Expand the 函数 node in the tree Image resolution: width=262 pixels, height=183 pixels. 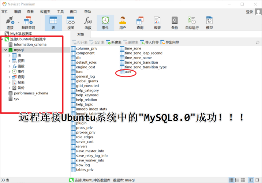click(10, 66)
